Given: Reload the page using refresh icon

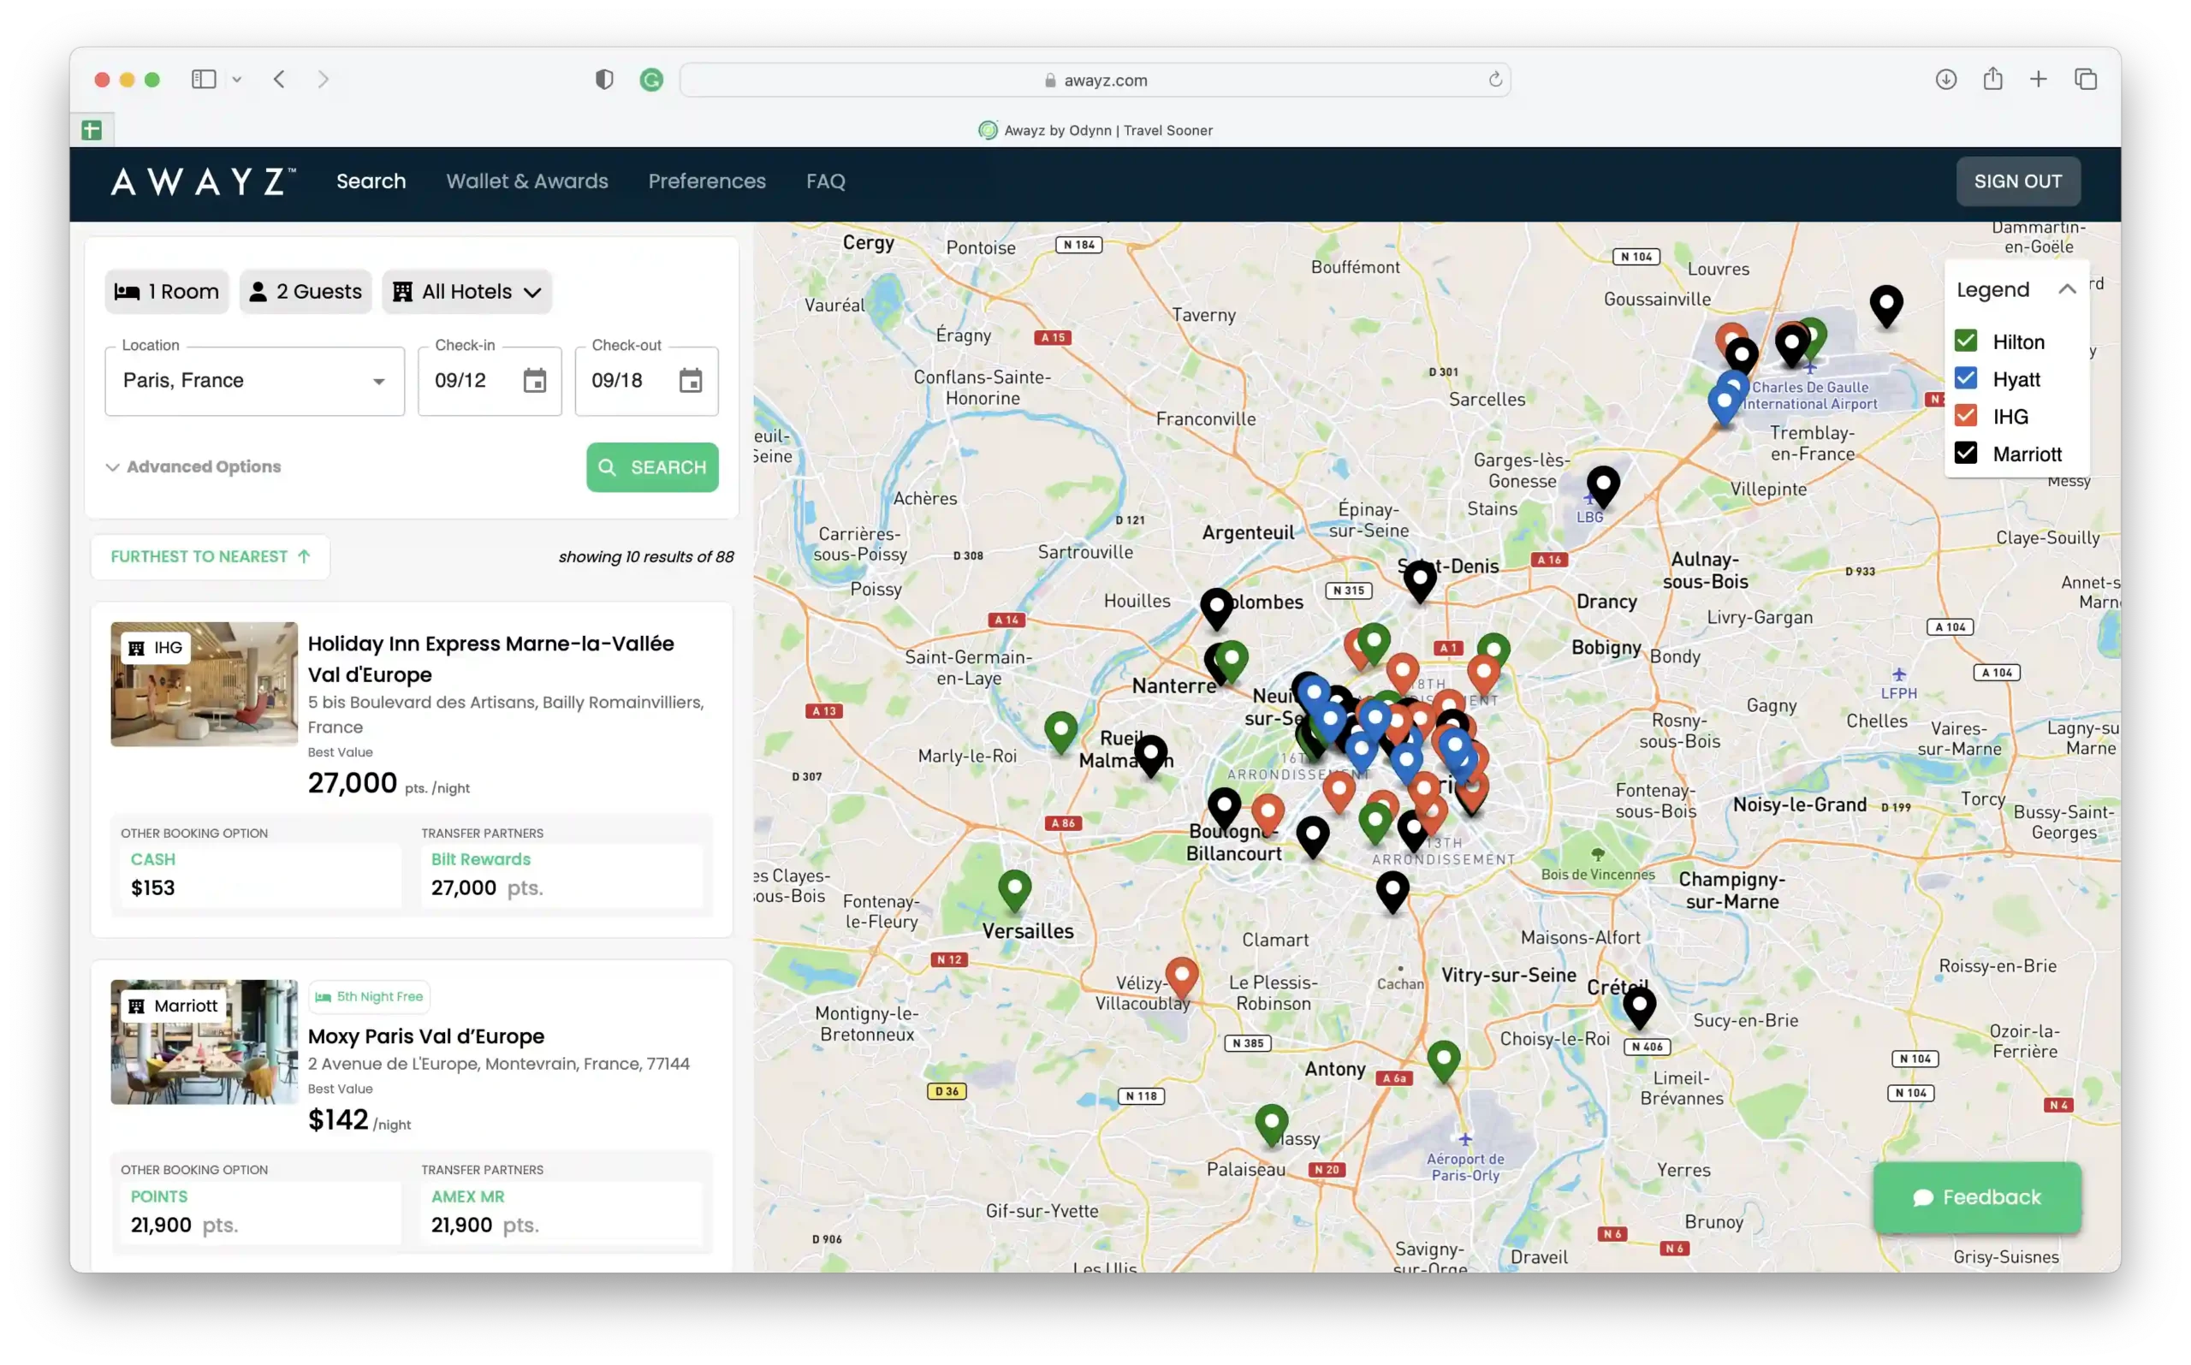Looking at the screenshot, I should (x=1495, y=80).
